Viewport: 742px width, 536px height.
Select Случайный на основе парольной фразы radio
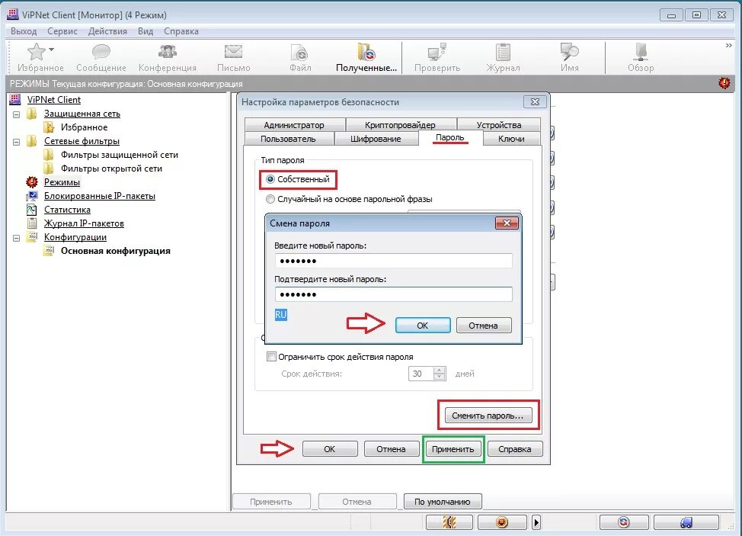click(270, 199)
